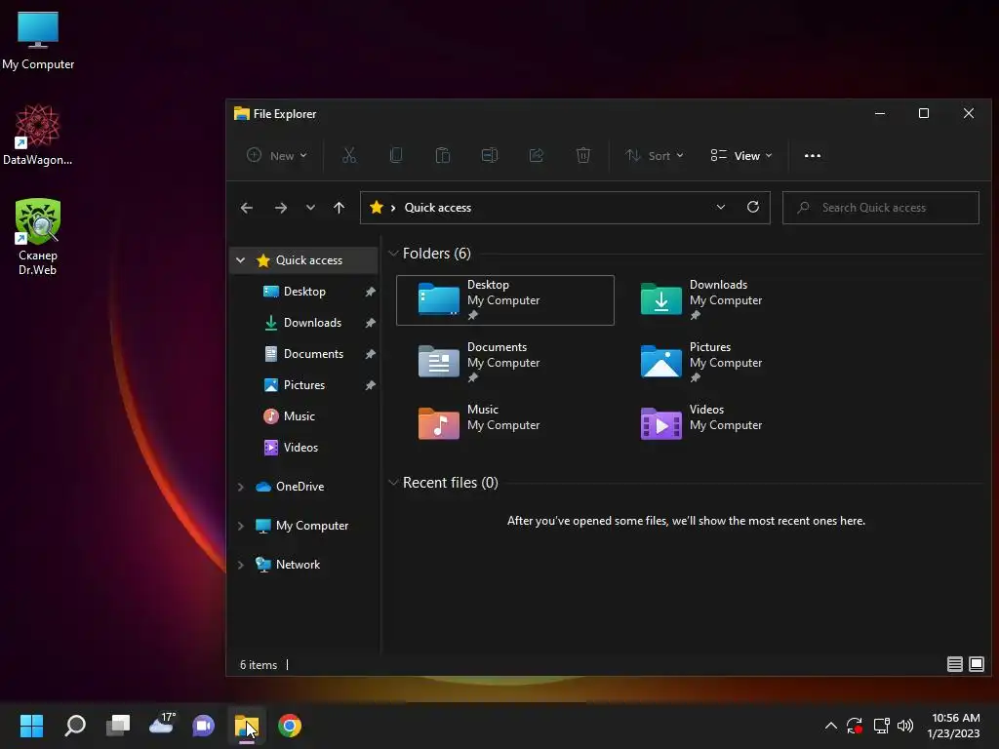The width and height of the screenshot is (999, 749).
Task: Expand the address bar history dropdown
Action: (x=721, y=207)
